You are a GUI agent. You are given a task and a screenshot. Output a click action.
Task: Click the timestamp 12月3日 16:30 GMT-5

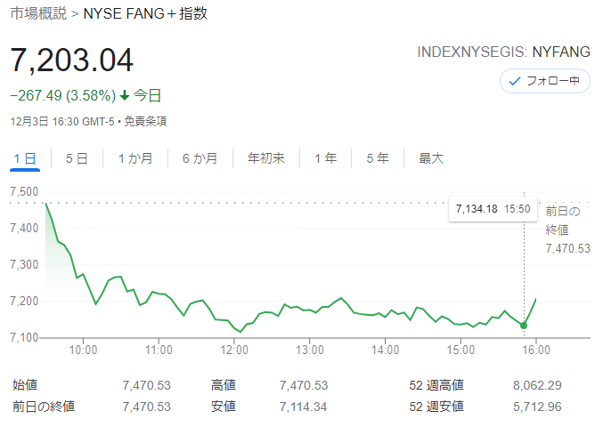(62, 122)
